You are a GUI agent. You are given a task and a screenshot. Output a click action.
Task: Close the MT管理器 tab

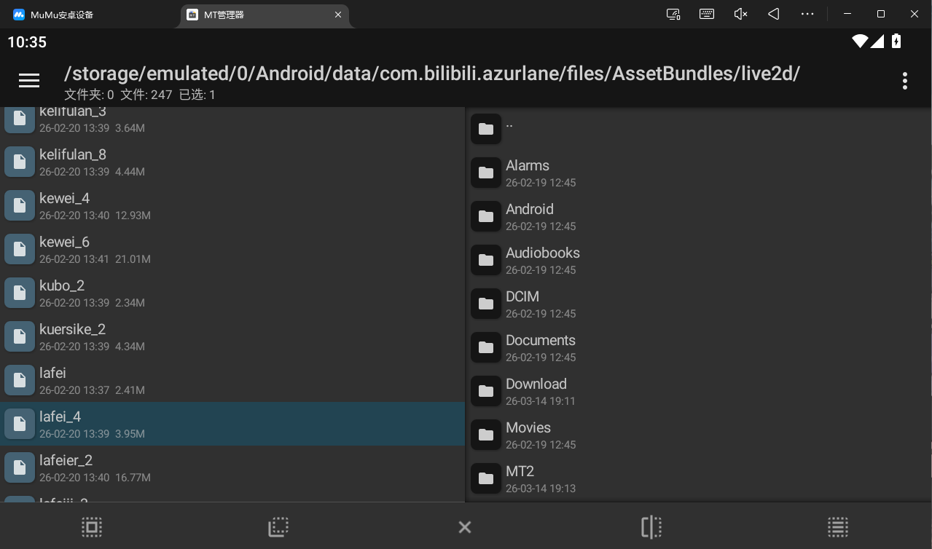pyautogui.click(x=338, y=15)
